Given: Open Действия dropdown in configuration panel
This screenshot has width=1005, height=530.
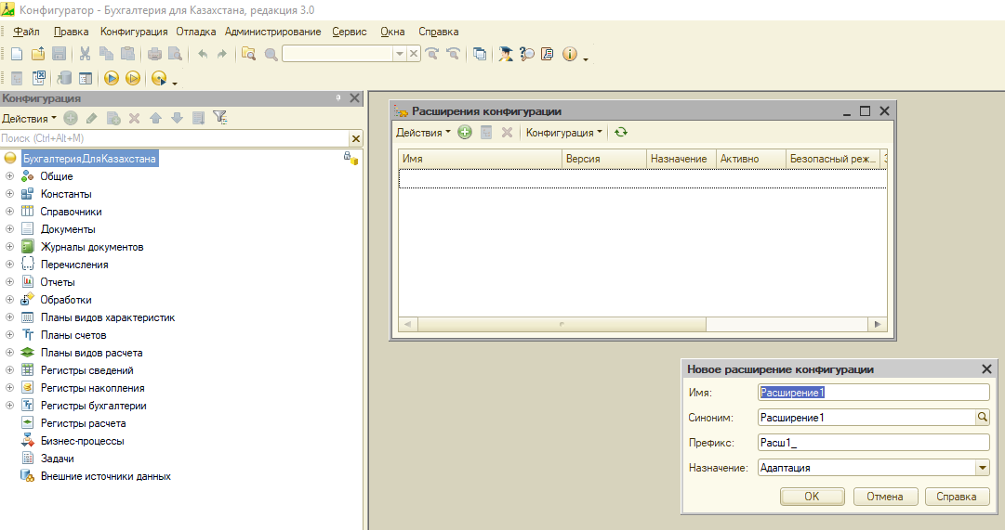Looking at the screenshot, I should pyautogui.click(x=29, y=119).
